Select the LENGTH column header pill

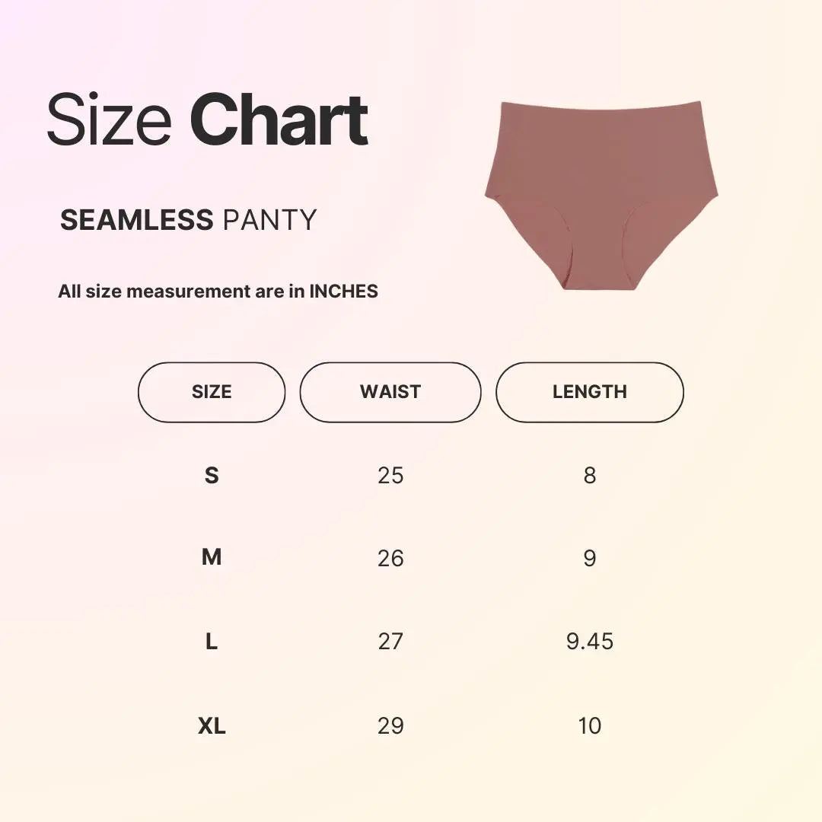[x=590, y=392]
